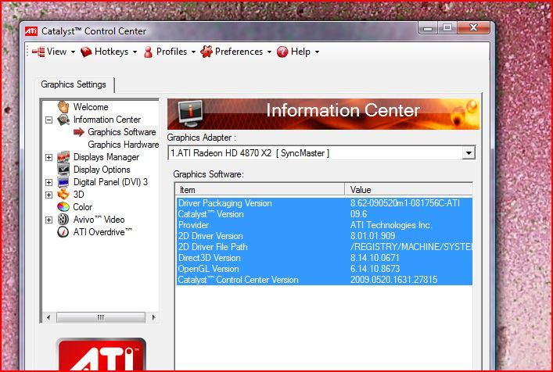553x372 pixels.
Task: Click the red Help question icon
Action: 282,52
